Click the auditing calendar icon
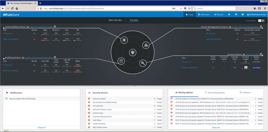The width and height of the screenshot is (268, 132). (121, 61)
